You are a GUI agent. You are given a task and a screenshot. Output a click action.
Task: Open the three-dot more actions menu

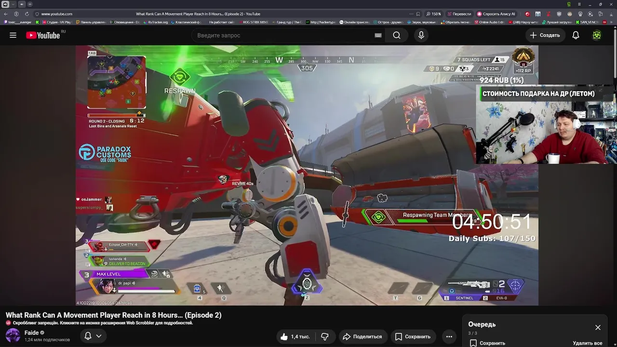pos(449,336)
